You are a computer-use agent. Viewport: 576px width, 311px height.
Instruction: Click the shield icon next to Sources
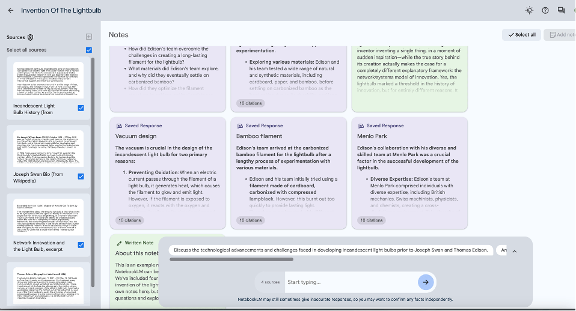click(x=31, y=37)
